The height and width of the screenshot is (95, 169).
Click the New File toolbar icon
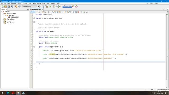click(2, 6)
